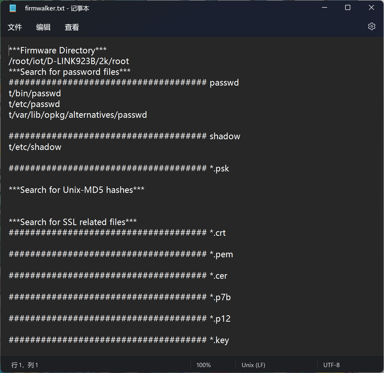Click the line ***Search for SSL related files***
Viewport: 384px width, 373px height.
pyautogui.click(x=73, y=222)
